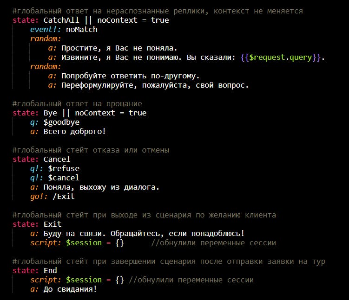Viewport: 349px width, 300px height.
Task: Click the '/Exit' transition target
Action: pyautogui.click(x=64, y=197)
